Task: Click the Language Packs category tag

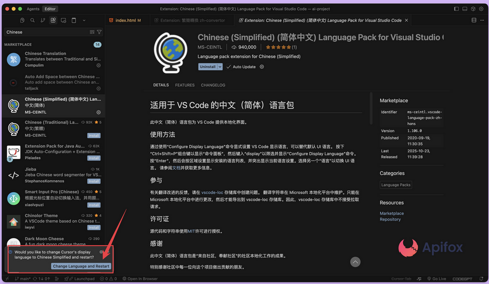Action: 396,185
